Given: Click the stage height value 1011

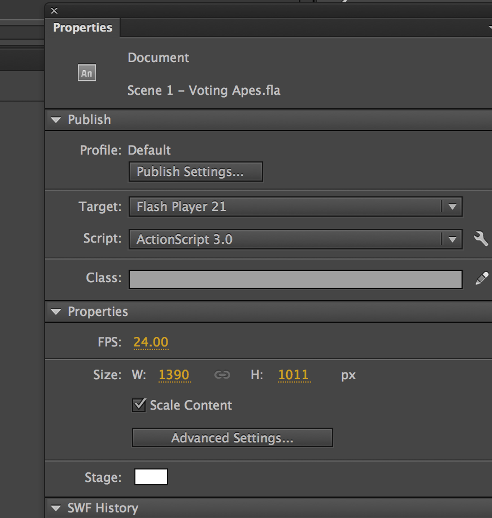Looking at the screenshot, I should tap(294, 374).
